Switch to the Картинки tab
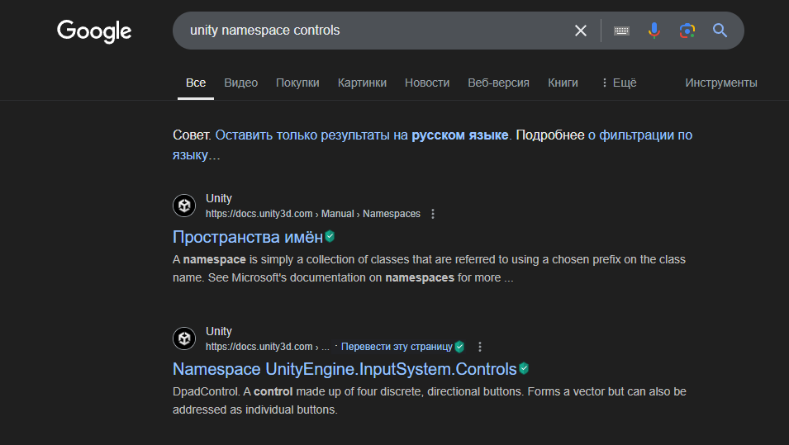The width and height of the screenshot is (789, 445). click(362, 83)
